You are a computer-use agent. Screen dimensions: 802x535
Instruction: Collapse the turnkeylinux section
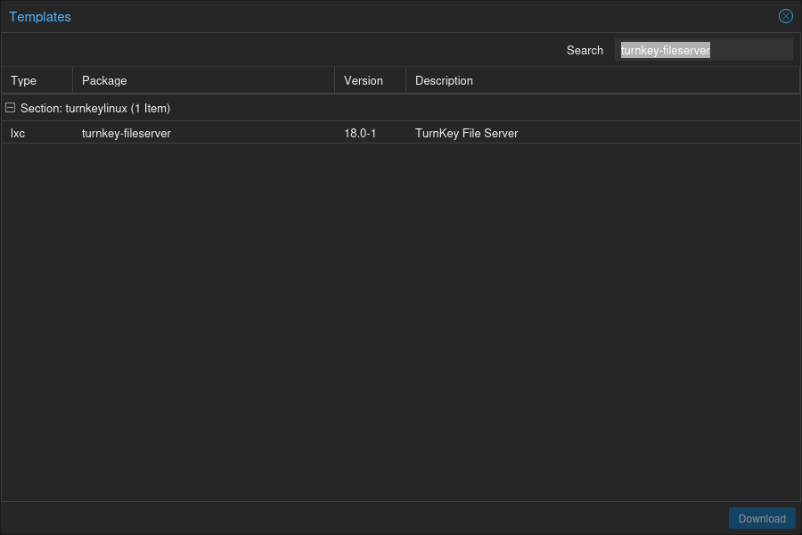click(10, 108)
